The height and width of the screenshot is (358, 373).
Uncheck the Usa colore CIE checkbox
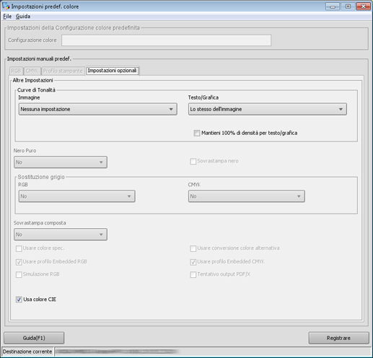tap(19, 300)
